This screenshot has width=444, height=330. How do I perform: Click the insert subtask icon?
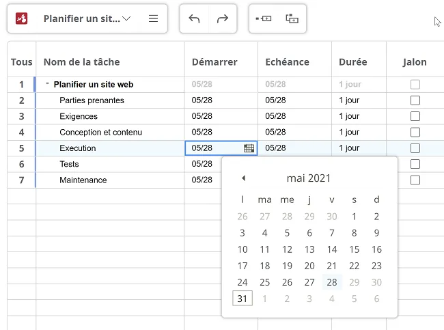pos(292,18)
